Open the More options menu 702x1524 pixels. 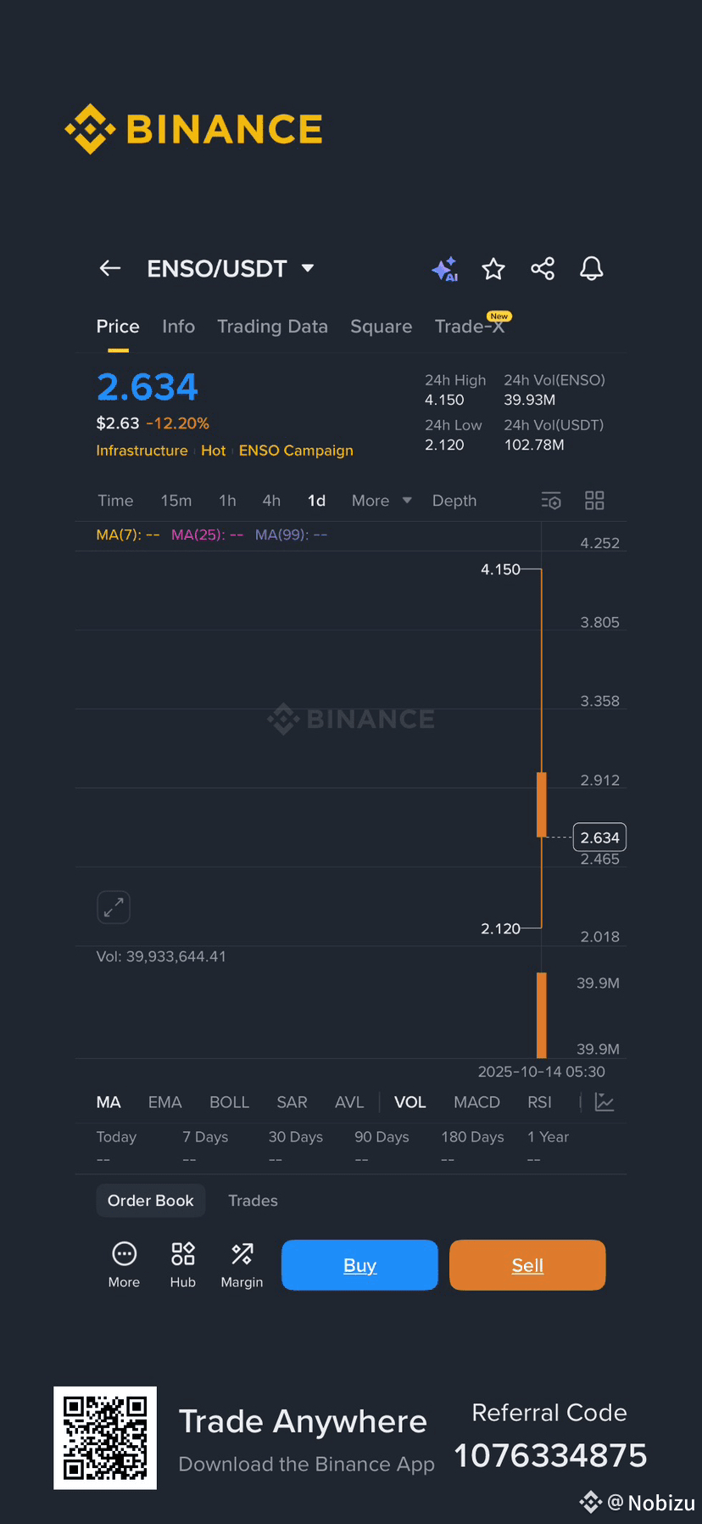coord(124,1264)
